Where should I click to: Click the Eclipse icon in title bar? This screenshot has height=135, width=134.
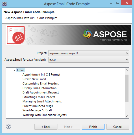(4, 4)
